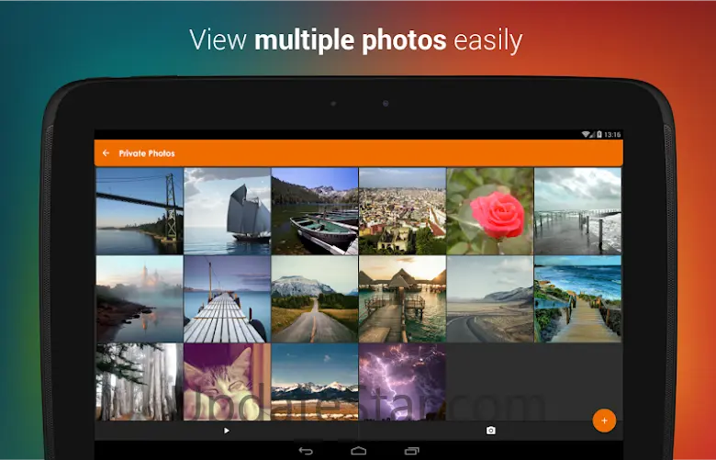Select the overwater bungalows photo
This screenshot has height=460, width=716.
[402, 299]
